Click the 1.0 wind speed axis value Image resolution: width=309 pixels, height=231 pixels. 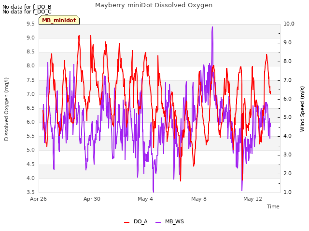287,192
